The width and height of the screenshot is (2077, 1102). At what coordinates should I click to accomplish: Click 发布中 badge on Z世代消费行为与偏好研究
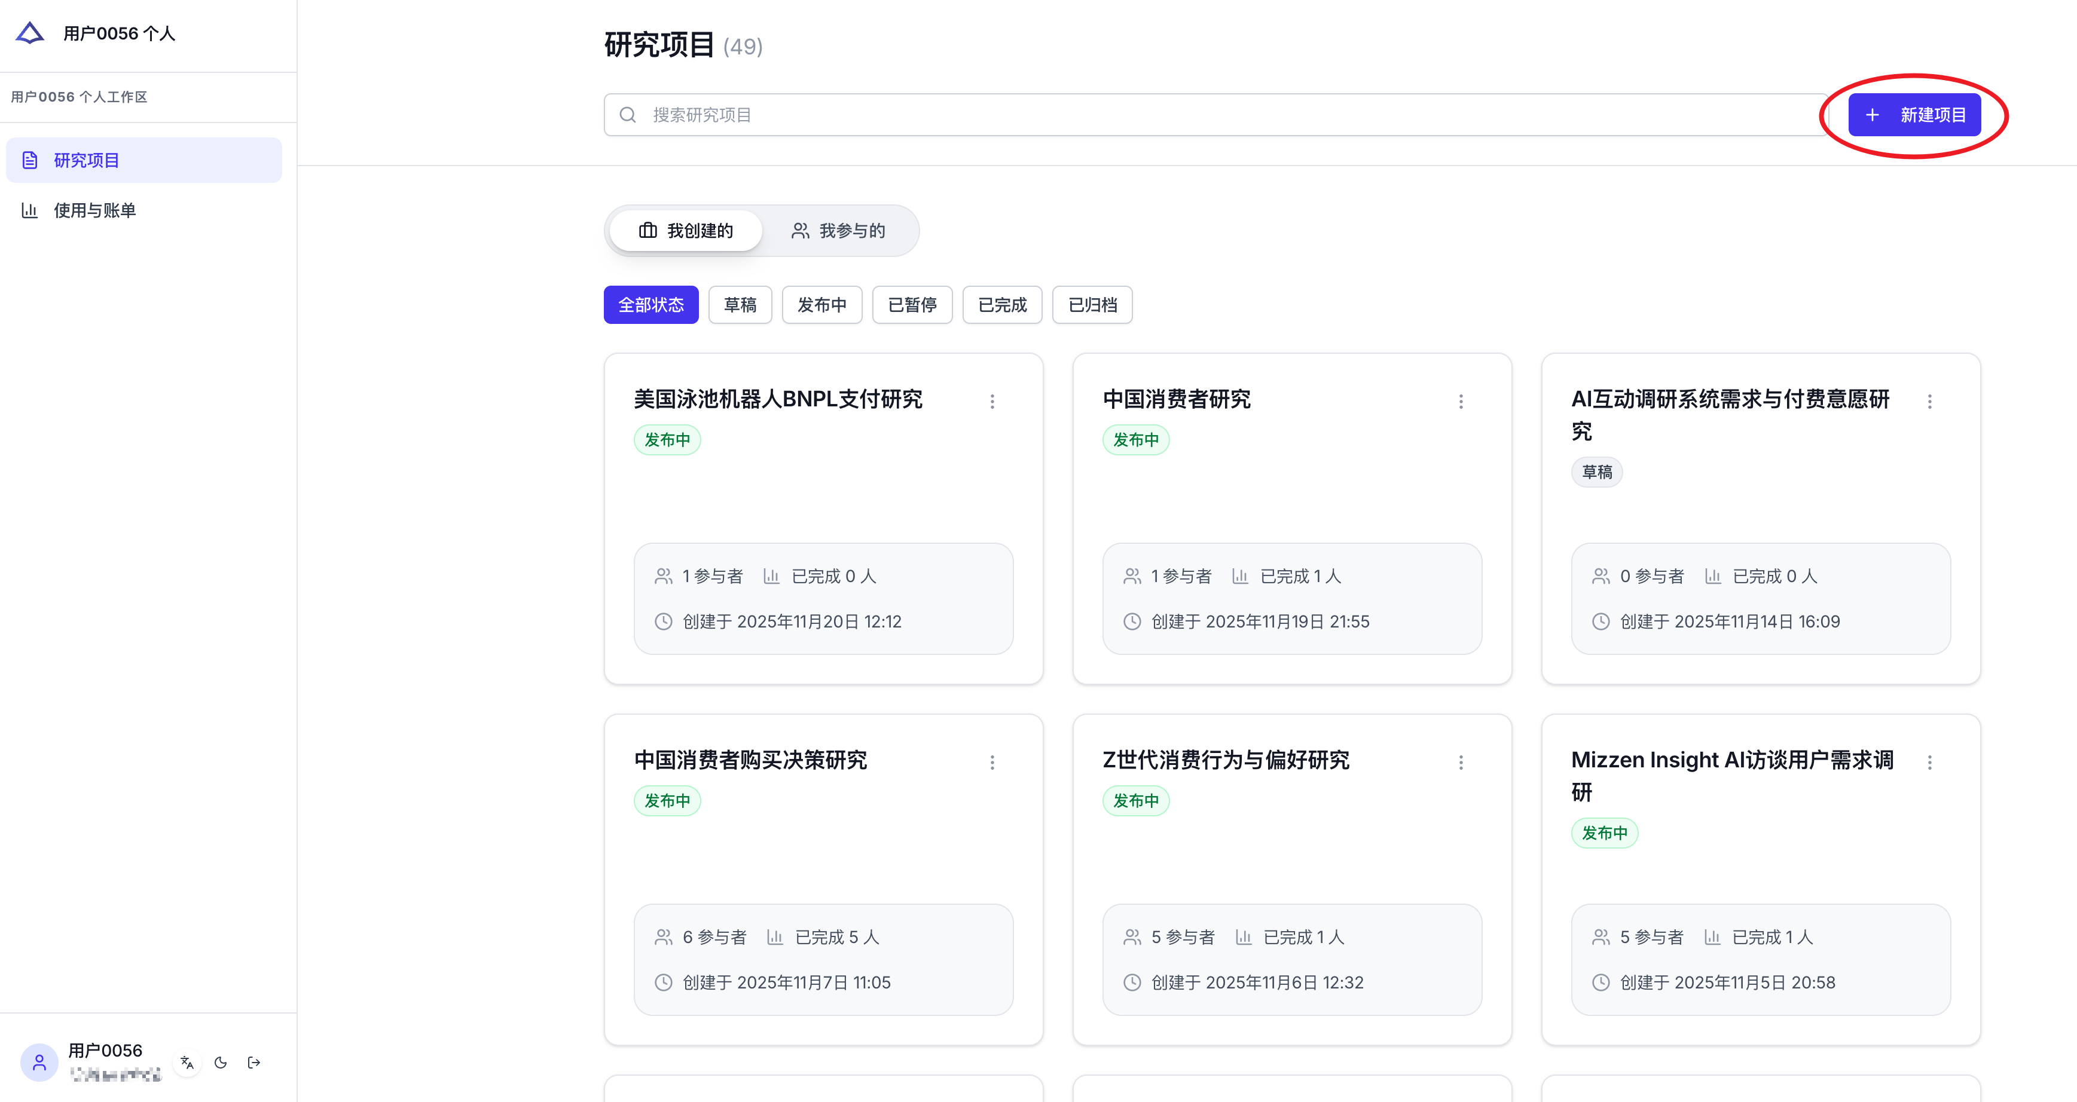1135,800
